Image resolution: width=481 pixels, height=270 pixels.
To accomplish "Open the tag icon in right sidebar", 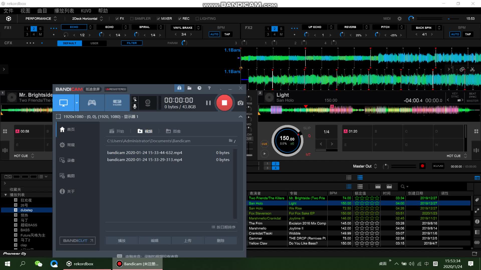I will (477, 199).
